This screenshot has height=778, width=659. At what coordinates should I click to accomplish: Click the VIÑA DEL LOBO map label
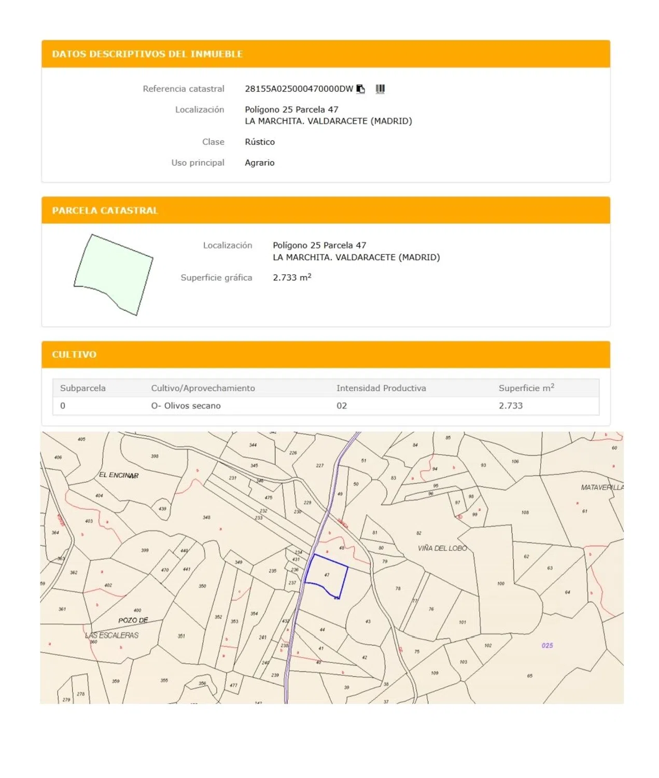point(442,548)
